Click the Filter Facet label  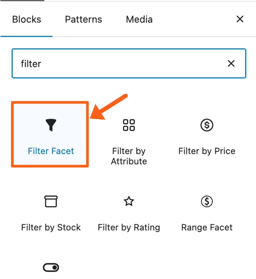click(x=51, y=151)
